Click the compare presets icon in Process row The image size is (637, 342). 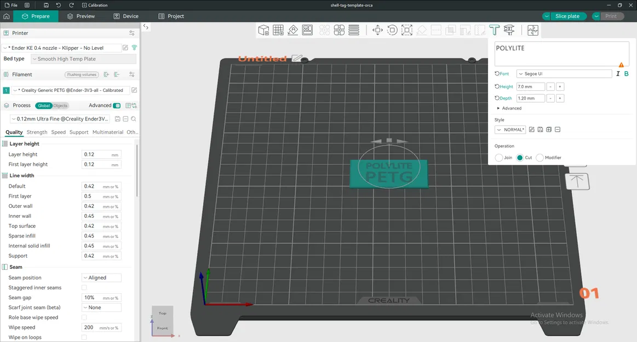134,106
